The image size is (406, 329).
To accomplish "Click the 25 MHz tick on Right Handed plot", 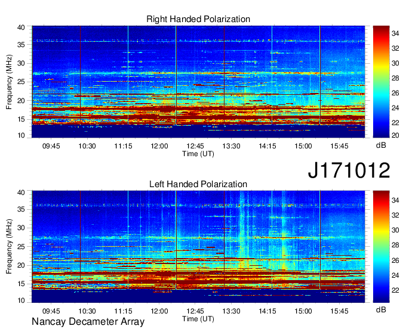I will point(21,82).
